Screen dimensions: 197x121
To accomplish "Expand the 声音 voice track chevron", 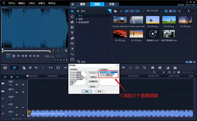I will click(23, 108).
